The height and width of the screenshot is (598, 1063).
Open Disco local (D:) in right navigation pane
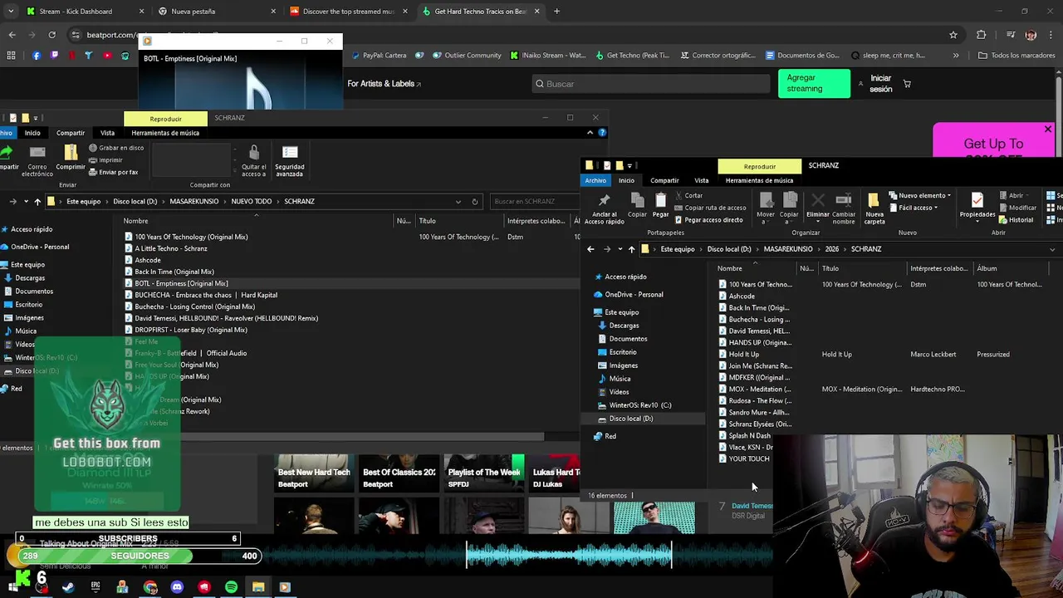click(630, 419)
